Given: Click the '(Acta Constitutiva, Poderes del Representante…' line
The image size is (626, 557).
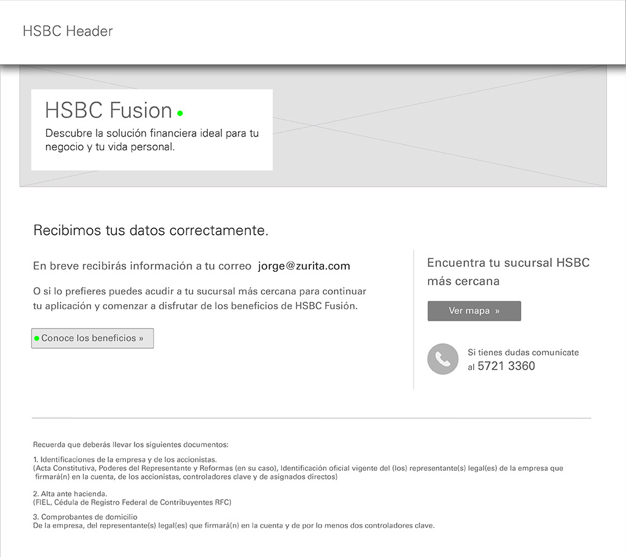Looking at the screenshot, I should [298, 473].
